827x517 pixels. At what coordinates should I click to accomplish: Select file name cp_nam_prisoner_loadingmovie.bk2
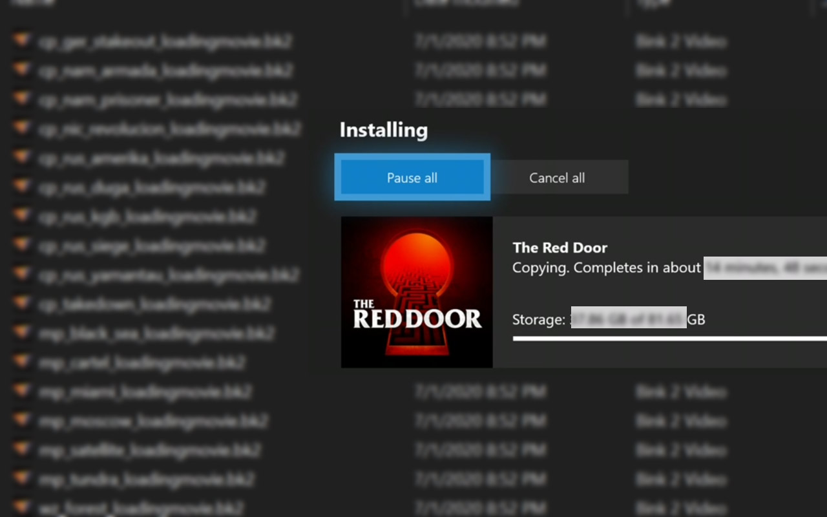click(x=167, y=100)
